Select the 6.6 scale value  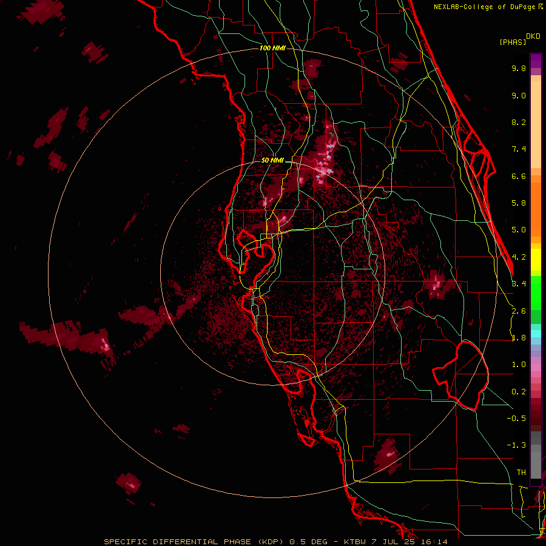519,176
